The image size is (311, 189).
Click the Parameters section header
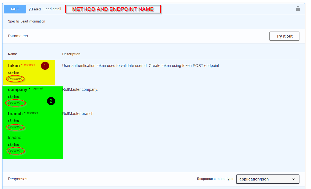18,36
